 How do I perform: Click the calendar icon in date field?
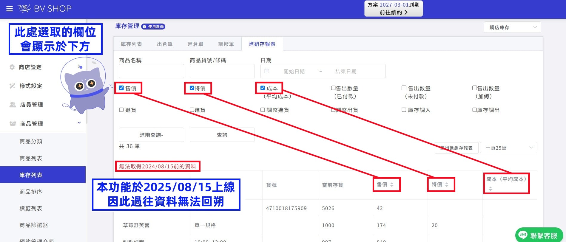tap(267, 71)
